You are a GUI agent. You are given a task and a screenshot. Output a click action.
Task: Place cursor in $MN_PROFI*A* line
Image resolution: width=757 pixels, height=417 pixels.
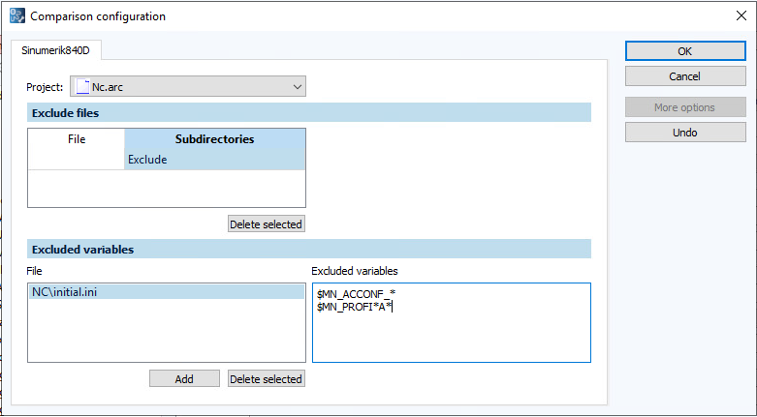click(x=355, y=307)
